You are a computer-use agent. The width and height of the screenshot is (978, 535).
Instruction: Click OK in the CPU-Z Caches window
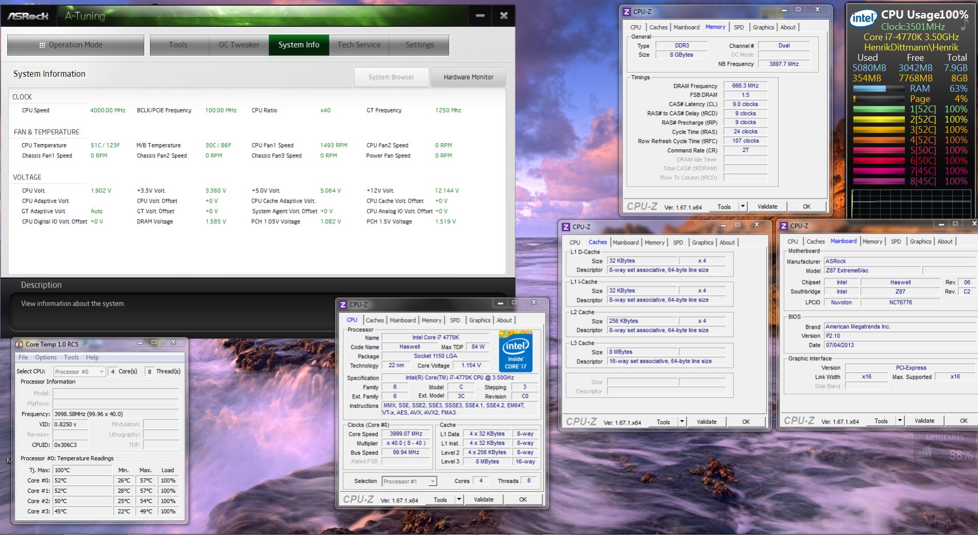pyautogui.click(x=746, y=422)
